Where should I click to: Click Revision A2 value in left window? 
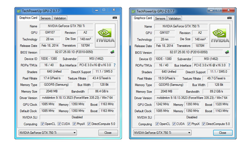[85, 32]
